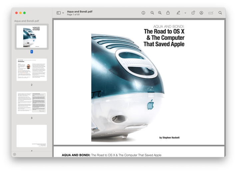
Task: Click the Aqua and Bondi.pdf window title
Action: point(80,12)
